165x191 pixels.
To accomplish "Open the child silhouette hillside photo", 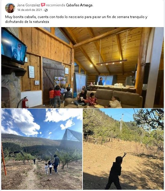I will click(123, 149).
